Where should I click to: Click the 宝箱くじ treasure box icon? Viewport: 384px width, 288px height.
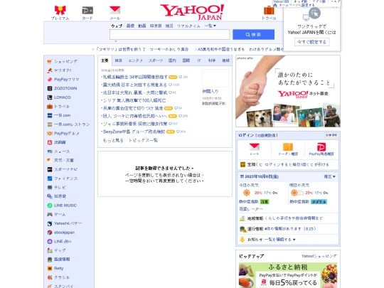click(x=242, y=164)
